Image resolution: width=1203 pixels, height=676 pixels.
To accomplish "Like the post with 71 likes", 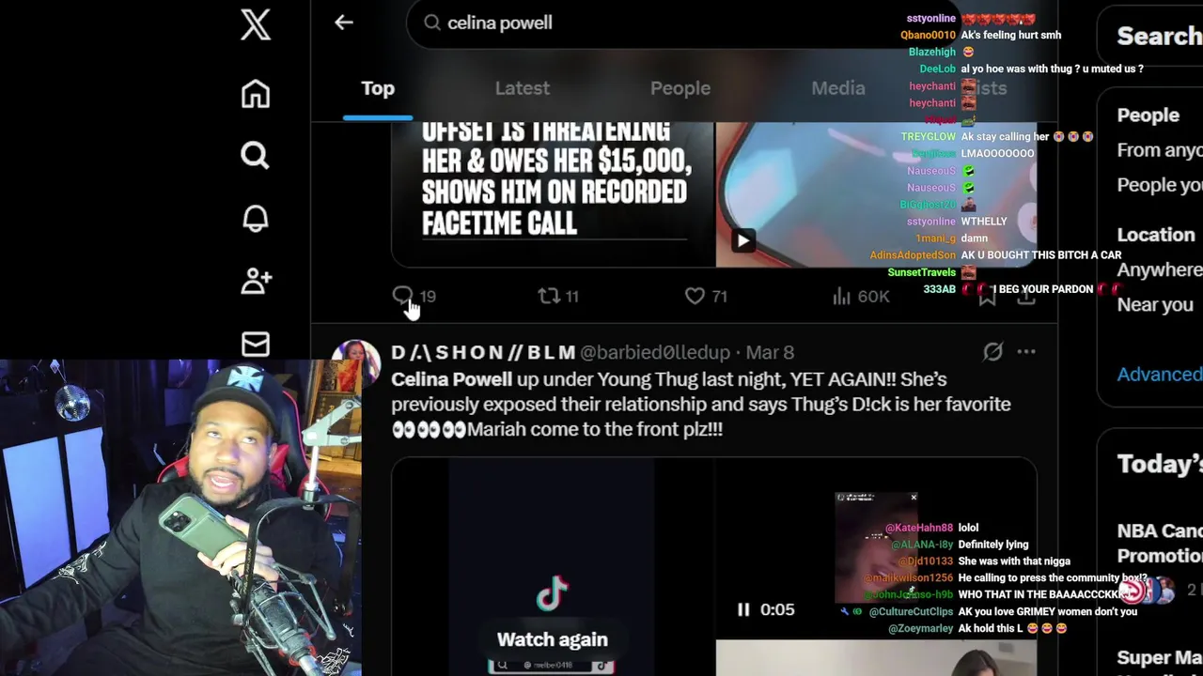I will [x=706, y=297].
